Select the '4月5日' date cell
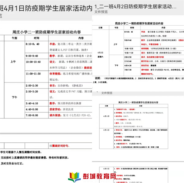This screenshot has width=184, height=183. click(x=106, y=169)
